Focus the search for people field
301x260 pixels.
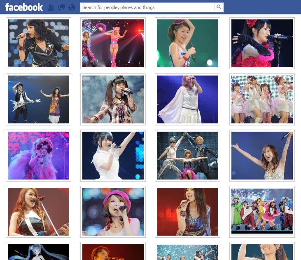tap(147, 7)
